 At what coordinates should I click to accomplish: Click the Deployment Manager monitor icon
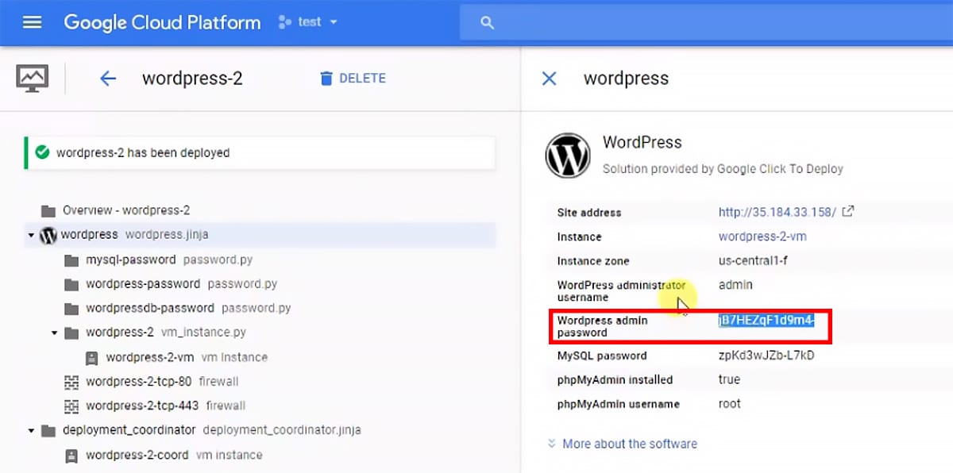(x=32, y=78)
